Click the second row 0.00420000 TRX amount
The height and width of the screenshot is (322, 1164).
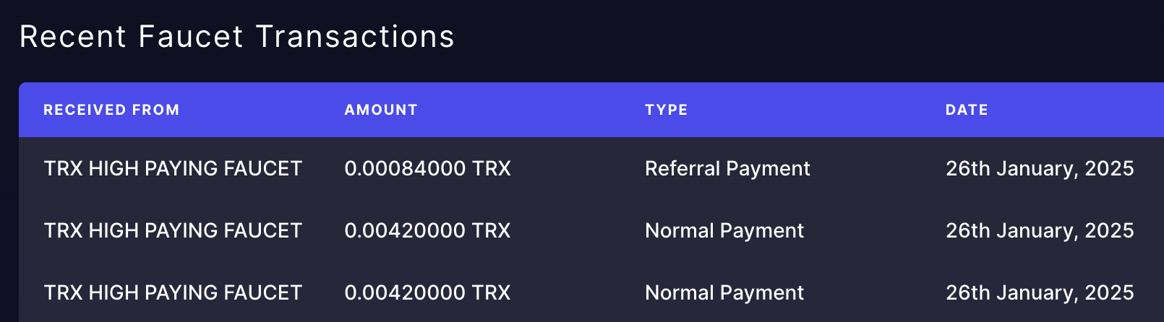pos(427,230)
